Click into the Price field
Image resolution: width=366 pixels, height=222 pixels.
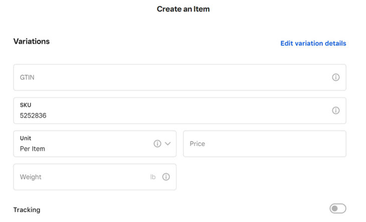[x=264, y=143]
